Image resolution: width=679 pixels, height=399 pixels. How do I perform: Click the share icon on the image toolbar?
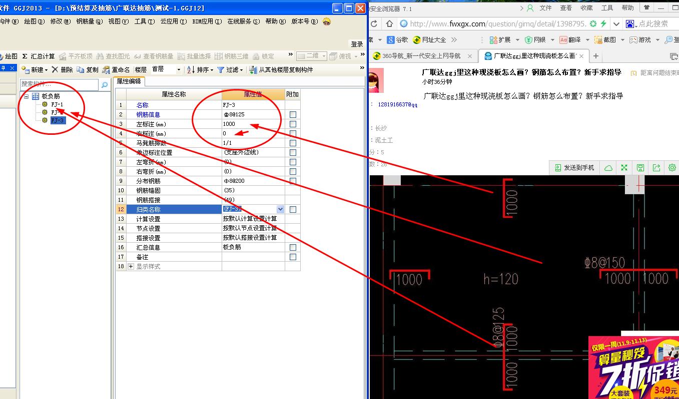tap(656, 168)
